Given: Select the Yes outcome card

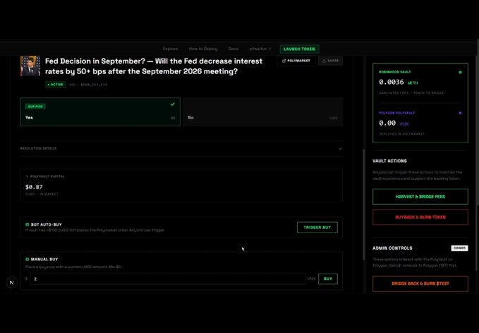Looking at the screenshot, I should [x=100, y=111].
